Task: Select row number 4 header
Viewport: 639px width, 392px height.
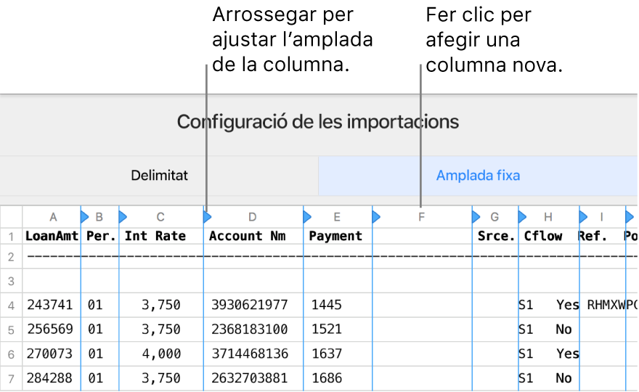Action: point(11,306)
